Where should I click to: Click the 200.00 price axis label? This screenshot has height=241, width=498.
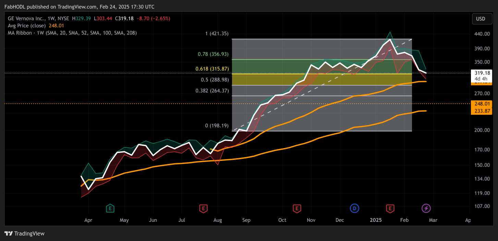[x=482, y=130]
